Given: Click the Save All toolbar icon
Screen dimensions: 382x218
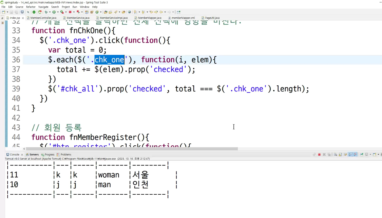Looking at the screenshot, I should (x=16, y=12).
